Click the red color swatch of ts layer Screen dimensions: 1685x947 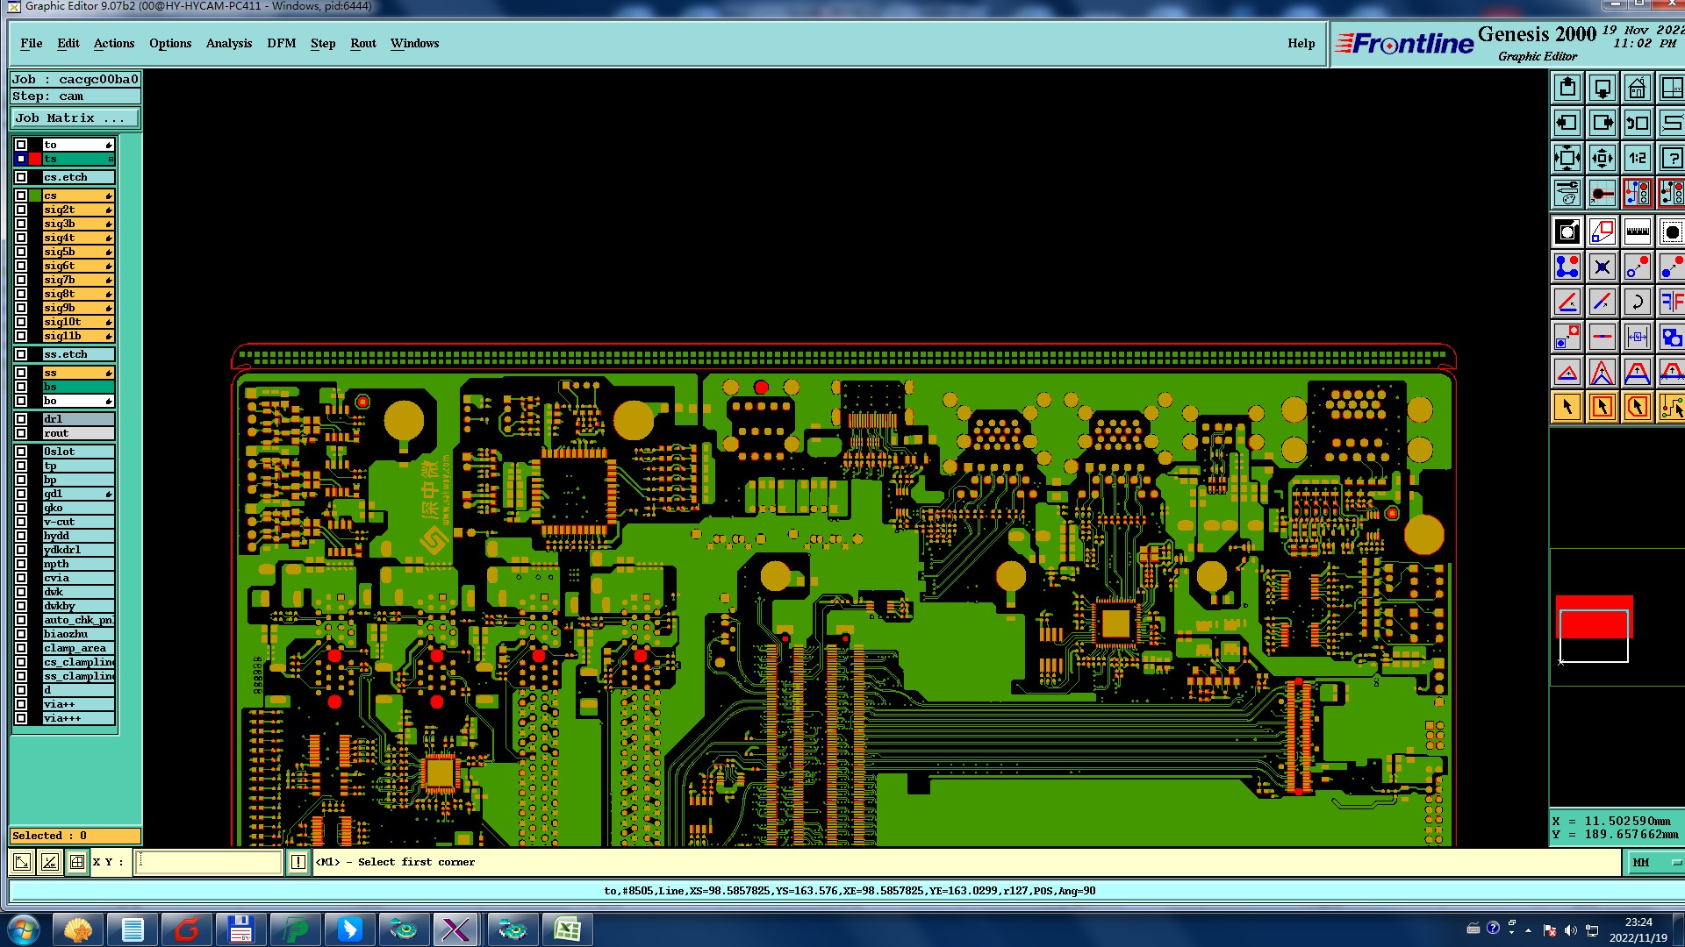pos(35,159)
